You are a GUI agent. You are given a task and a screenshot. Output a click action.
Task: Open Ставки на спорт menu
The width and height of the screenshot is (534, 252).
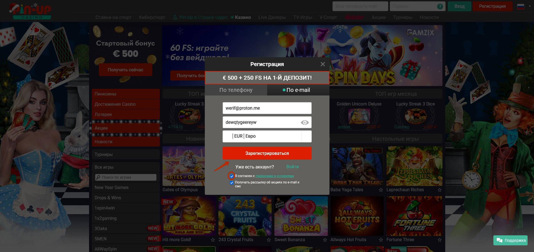(114, 17)
